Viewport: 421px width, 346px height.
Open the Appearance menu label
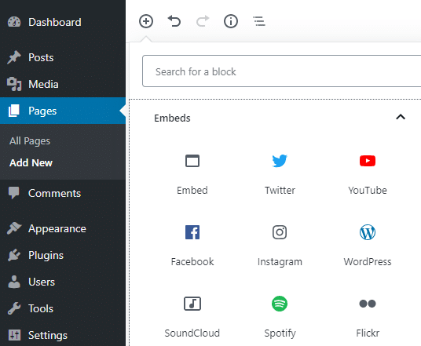(57, 229)
